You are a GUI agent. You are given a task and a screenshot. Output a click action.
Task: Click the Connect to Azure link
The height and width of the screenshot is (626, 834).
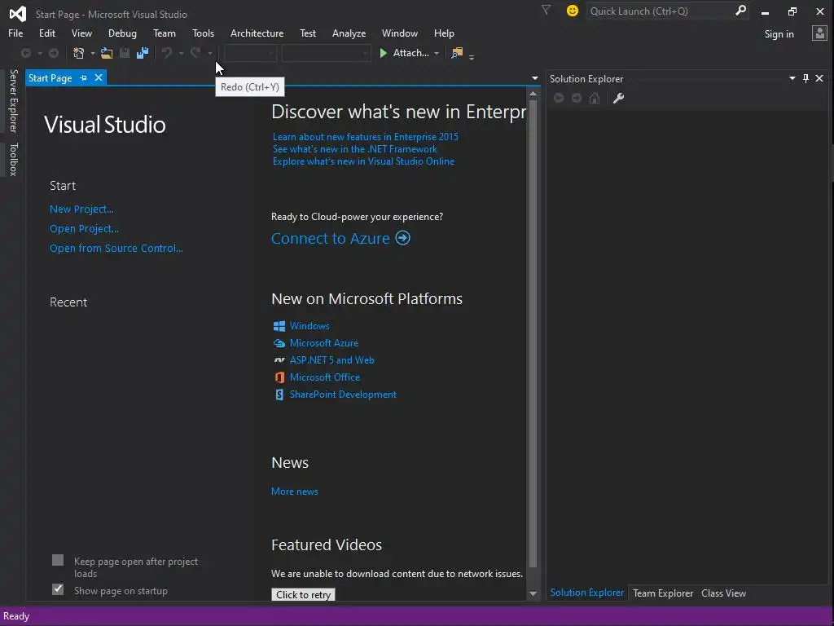(x=331, y=238)
